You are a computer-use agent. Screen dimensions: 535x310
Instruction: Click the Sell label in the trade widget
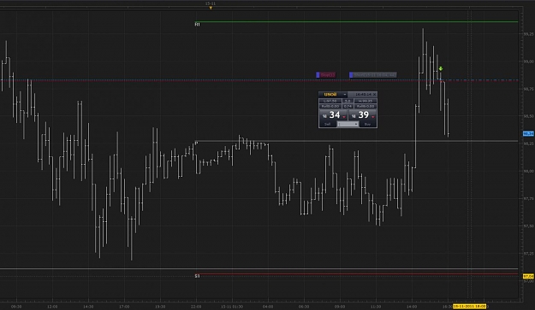(328, 124)
